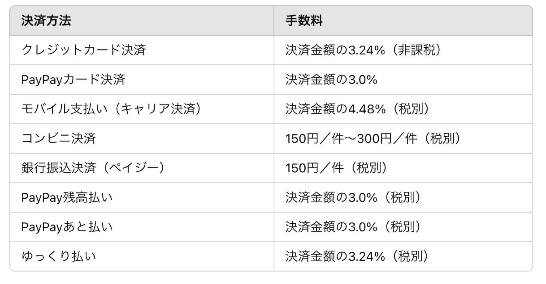Select the クレジットカード決済 cell
The image size is (546, 284).
(142, 50)
